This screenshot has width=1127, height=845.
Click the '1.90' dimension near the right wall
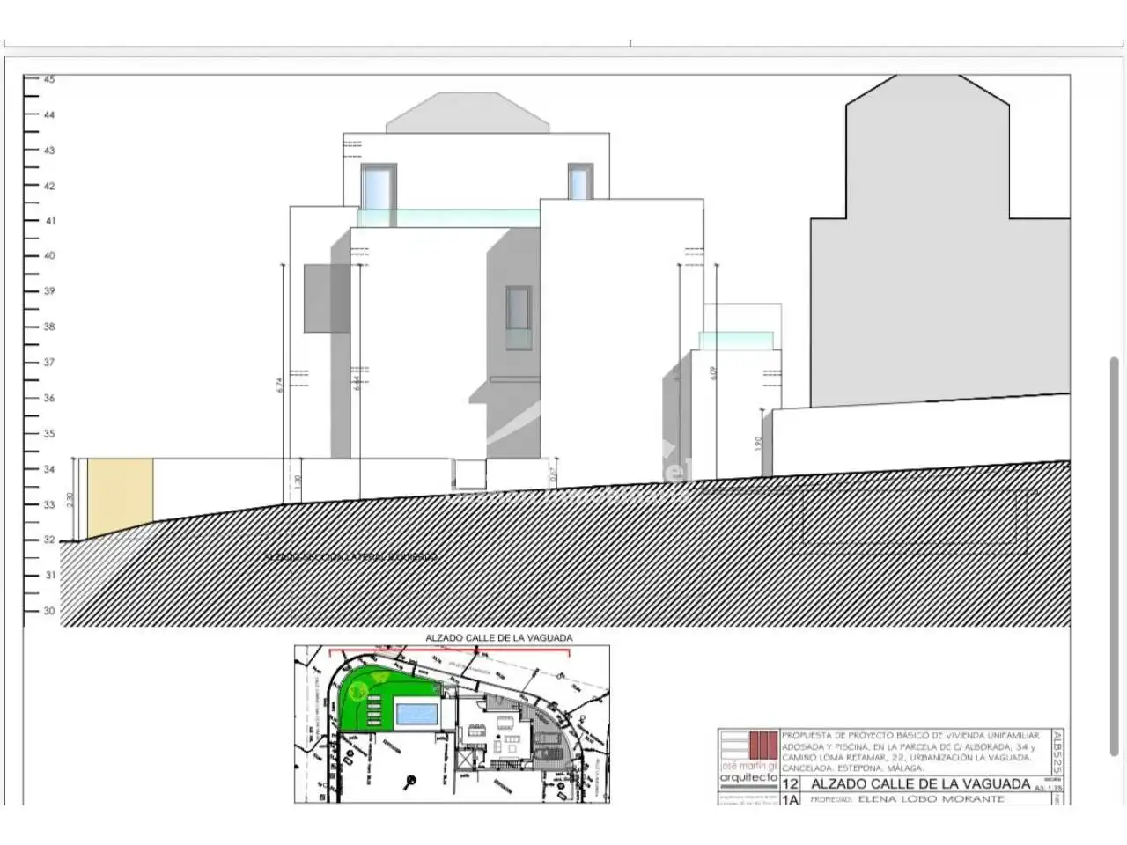tap(759, 445)
